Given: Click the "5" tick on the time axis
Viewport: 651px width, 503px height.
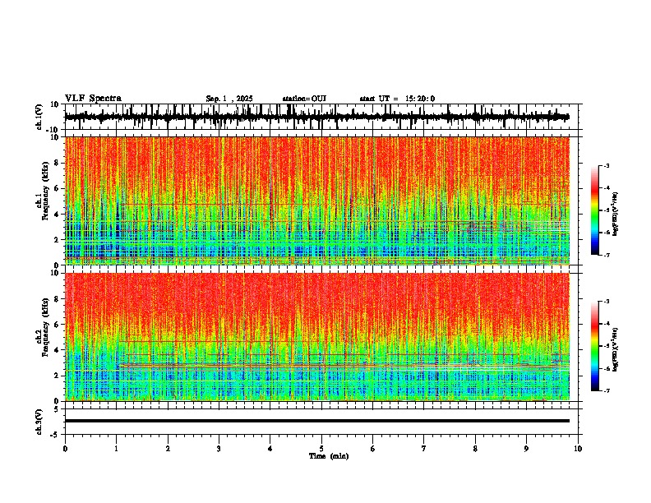Looking at the screenshot, I should (x=321, y=449).
